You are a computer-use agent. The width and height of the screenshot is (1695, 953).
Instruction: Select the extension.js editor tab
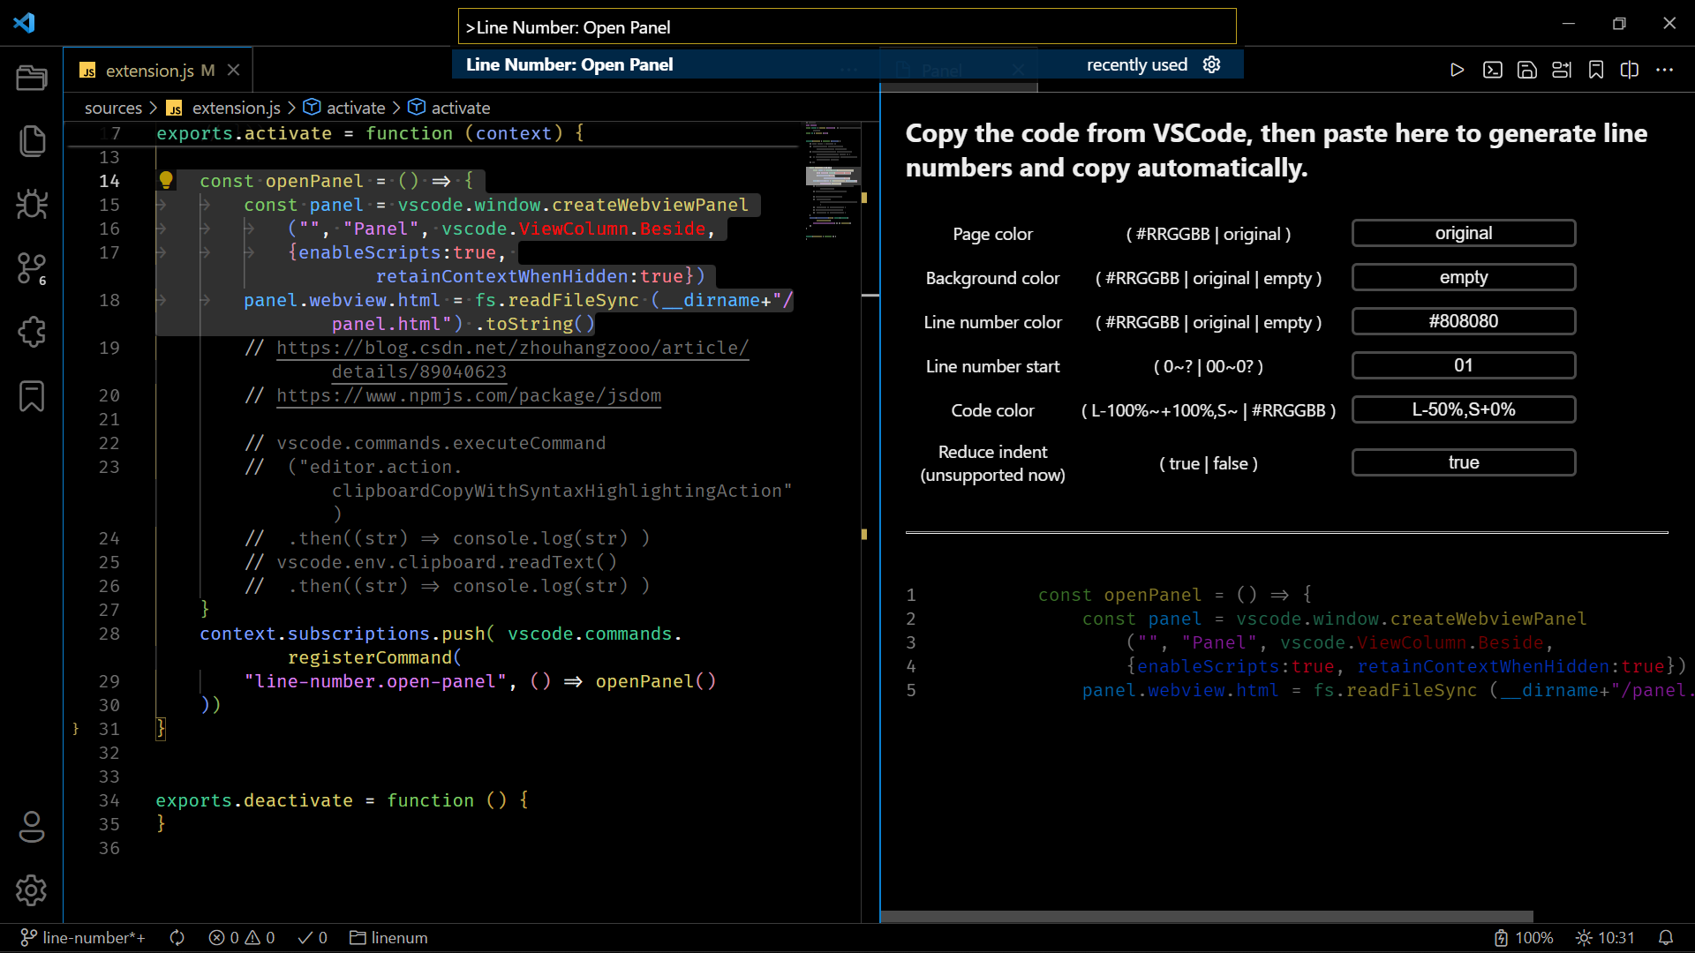tap(150, 71)
